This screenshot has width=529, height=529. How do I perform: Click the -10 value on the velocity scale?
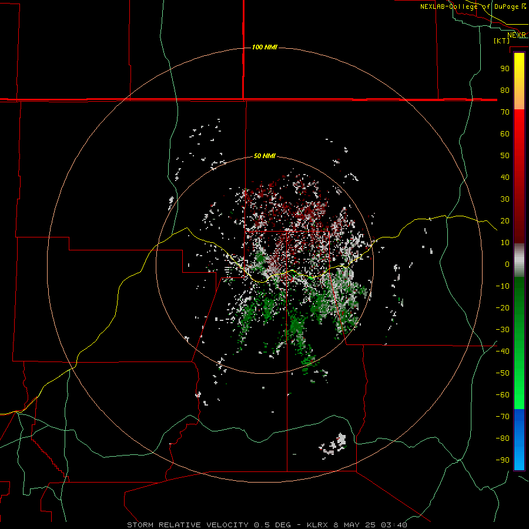tap(503, 286)
